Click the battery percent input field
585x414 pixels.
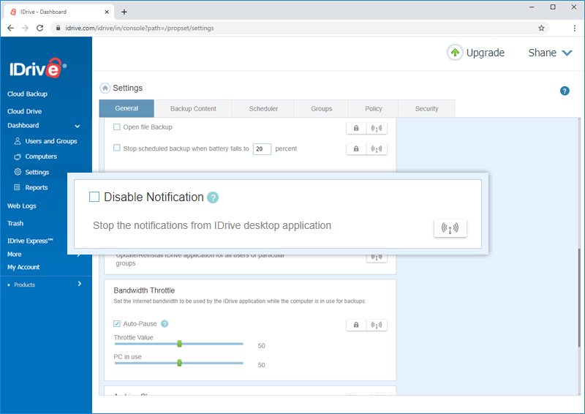coord(262,149)
